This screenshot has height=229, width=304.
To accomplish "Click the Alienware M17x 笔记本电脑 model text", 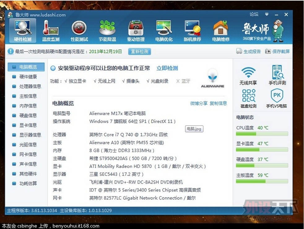I will (x=118, y=113).
